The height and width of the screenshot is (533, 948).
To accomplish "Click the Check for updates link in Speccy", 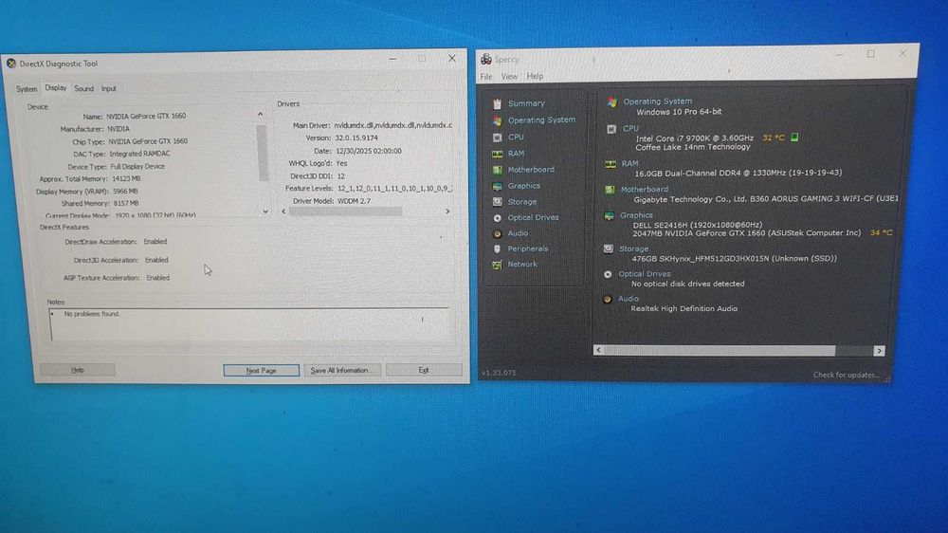I will [x=846, y=376].
